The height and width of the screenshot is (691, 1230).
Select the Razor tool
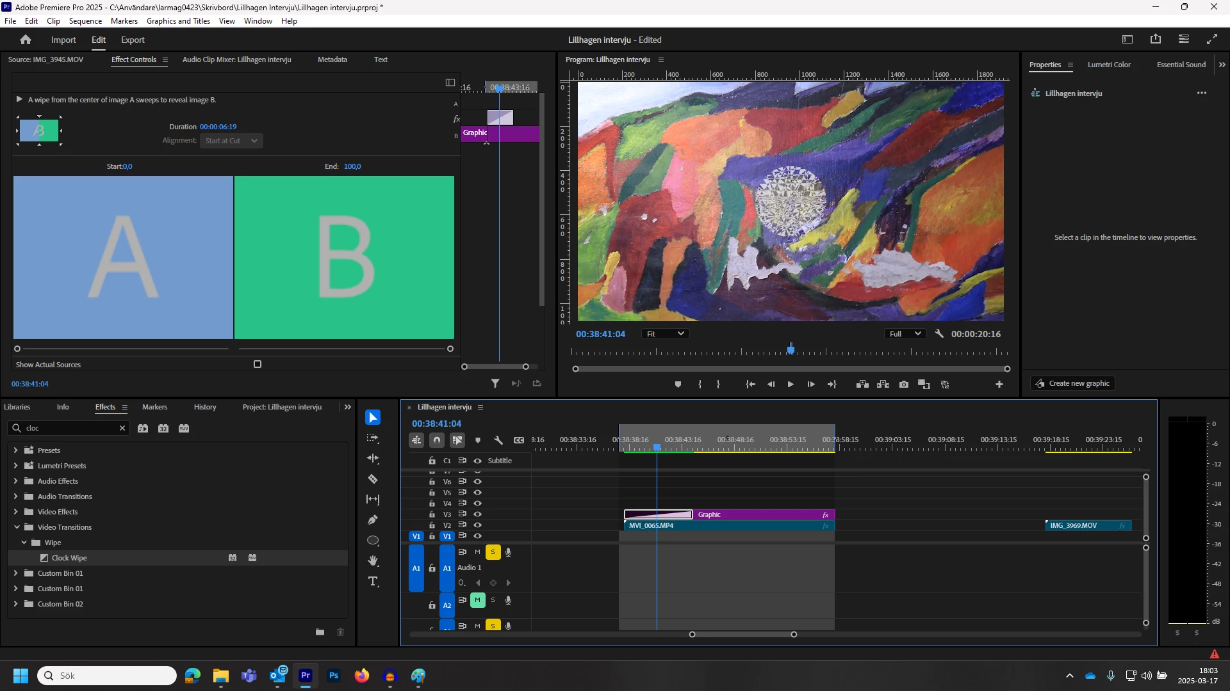click(x=373, y=479)
